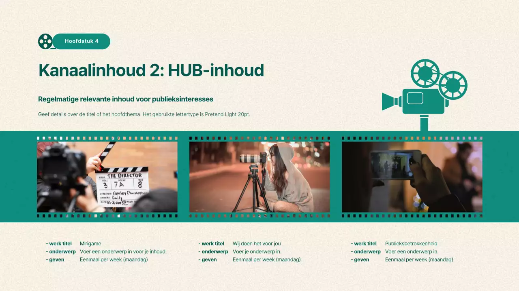Select the movie projector illustration
This screenshot has width=519, height=291.
pos(424,91)
